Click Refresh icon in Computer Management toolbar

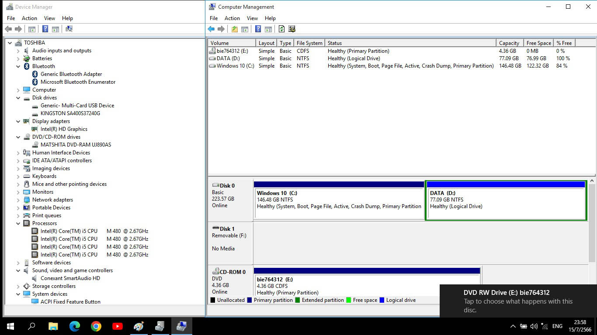click(281, 29)
